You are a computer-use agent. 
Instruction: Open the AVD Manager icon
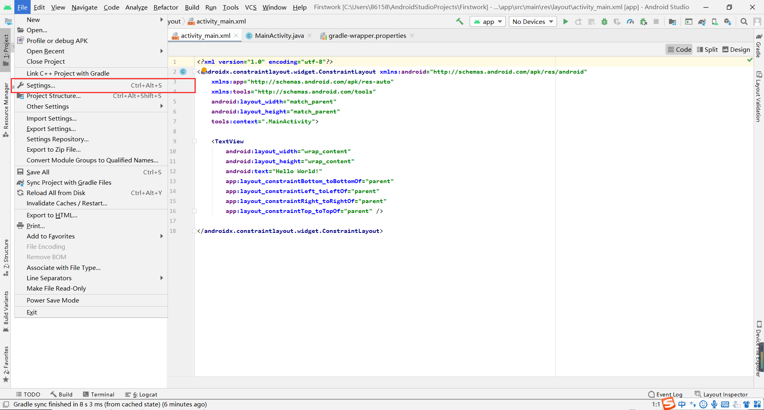pyautogui.click(x=715, y=21)
